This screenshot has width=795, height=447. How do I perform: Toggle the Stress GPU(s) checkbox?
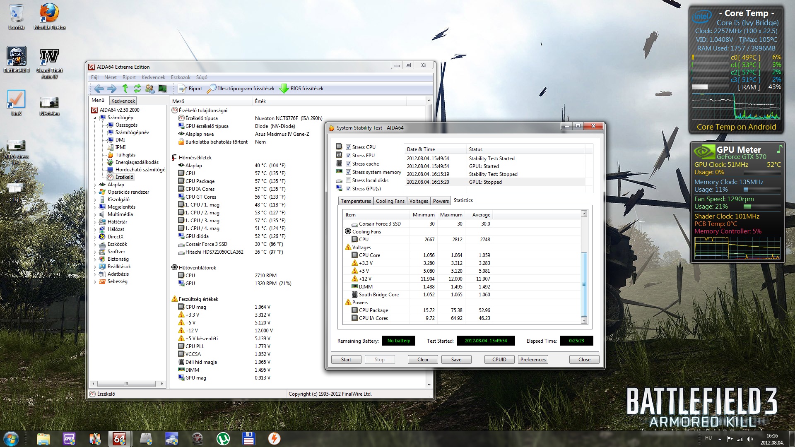[349, 189]
